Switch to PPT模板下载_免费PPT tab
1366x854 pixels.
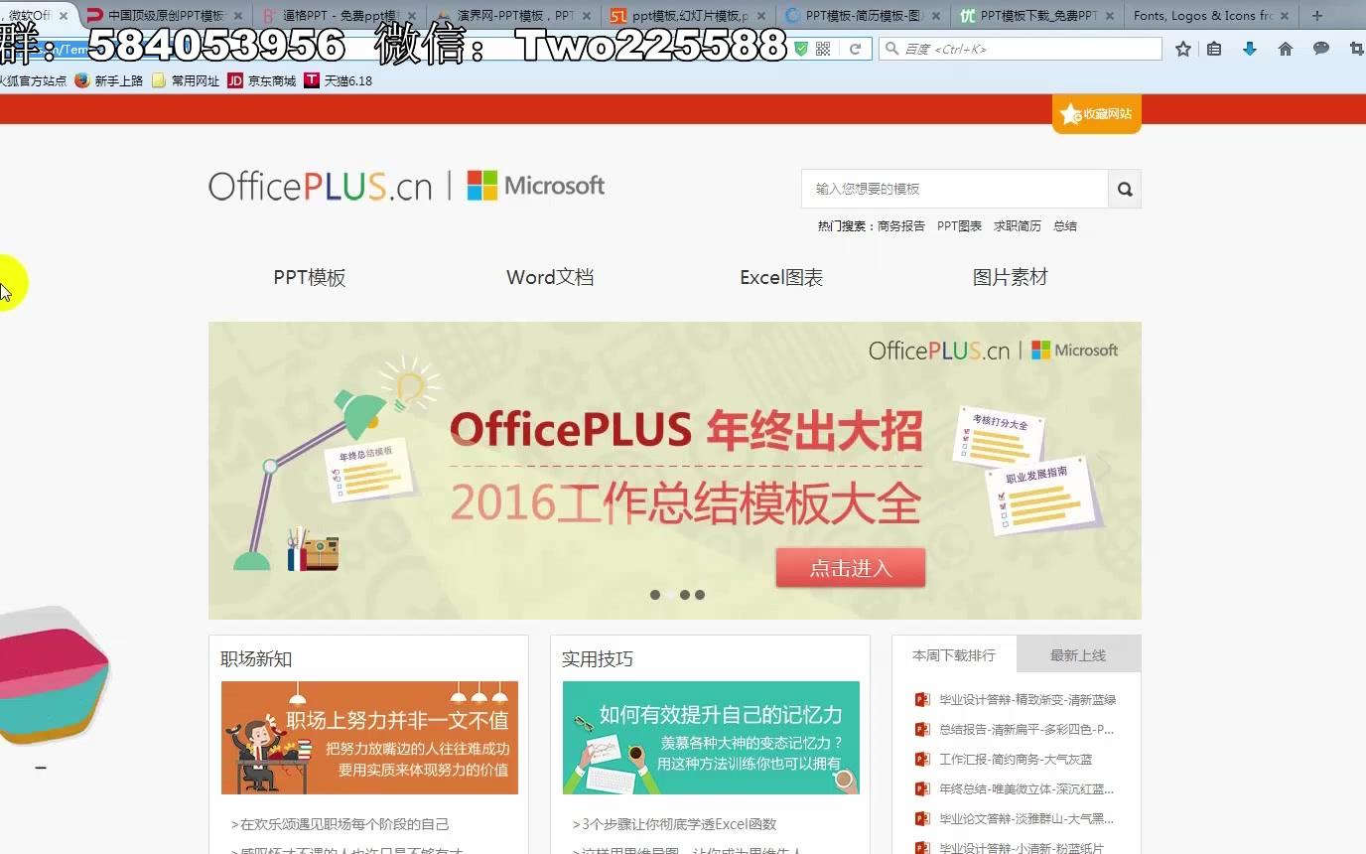click(1037, 15)
